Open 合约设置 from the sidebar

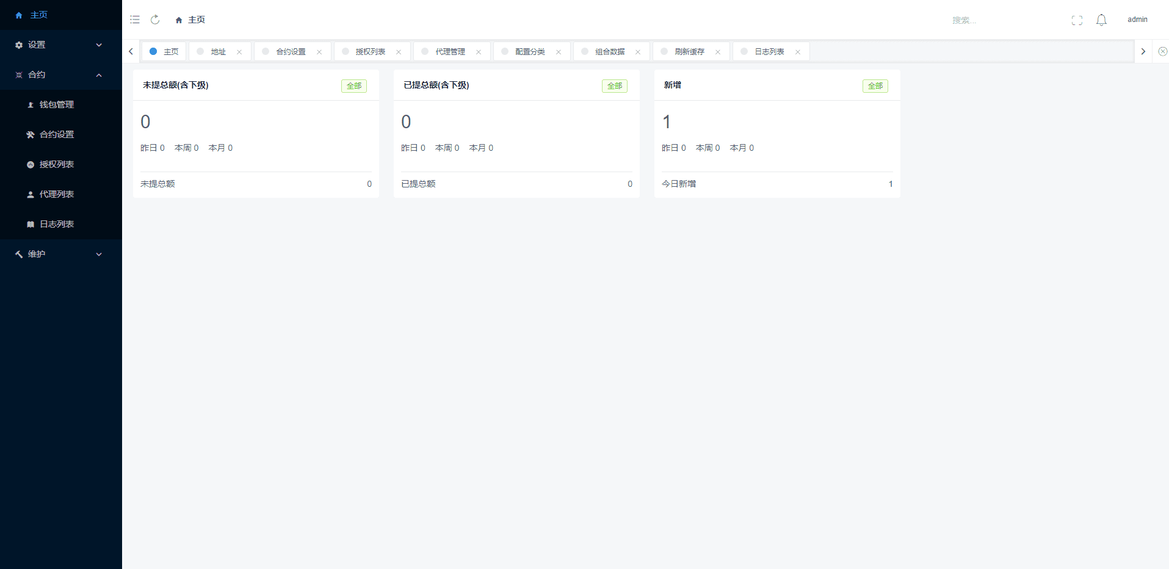tap(56, 134)
